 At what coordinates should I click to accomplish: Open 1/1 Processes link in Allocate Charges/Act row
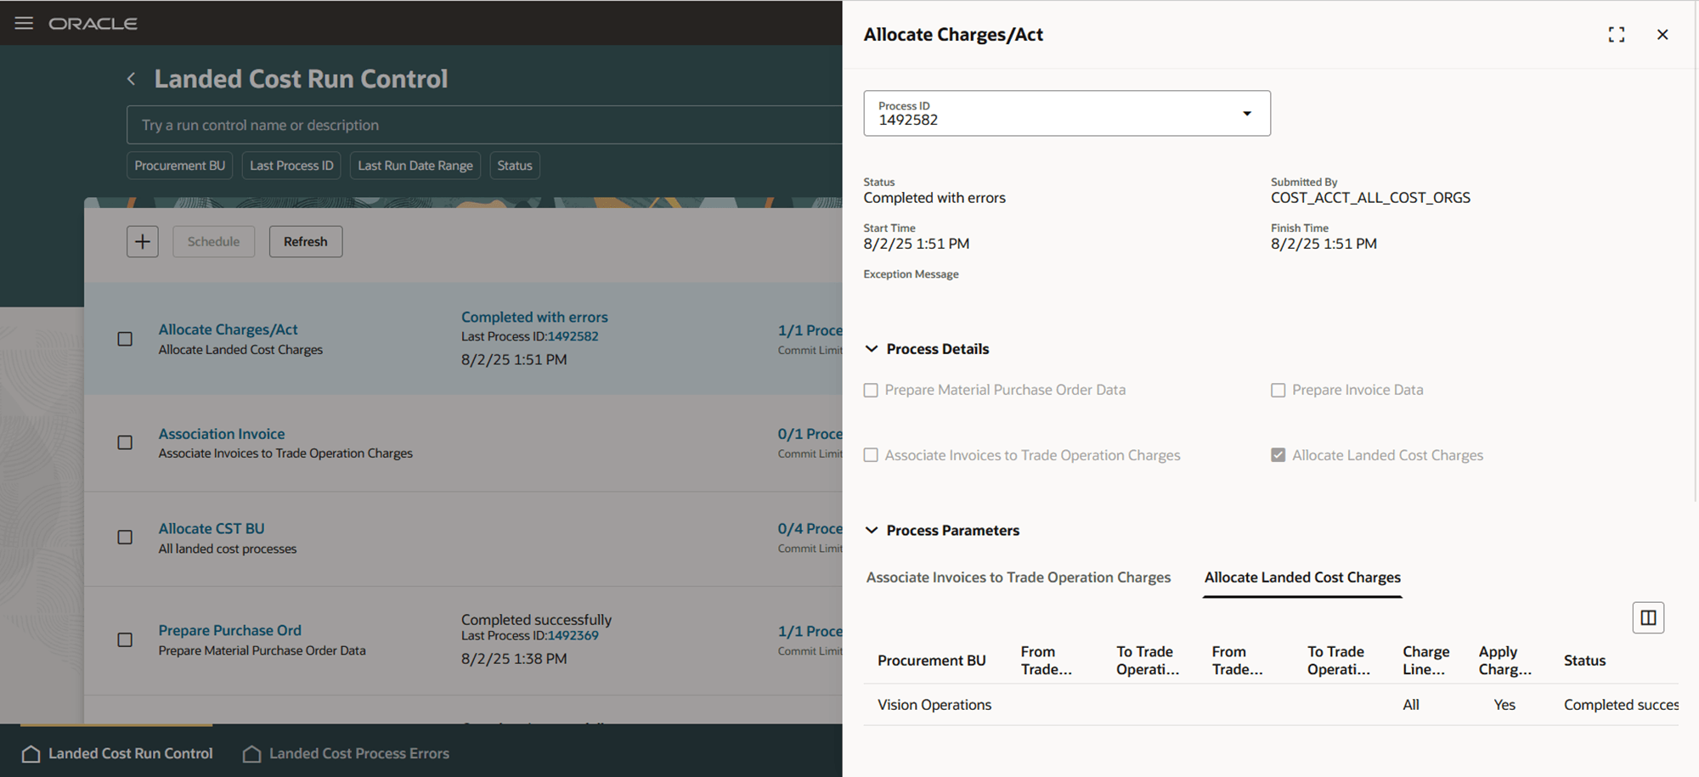pos(810,330)
